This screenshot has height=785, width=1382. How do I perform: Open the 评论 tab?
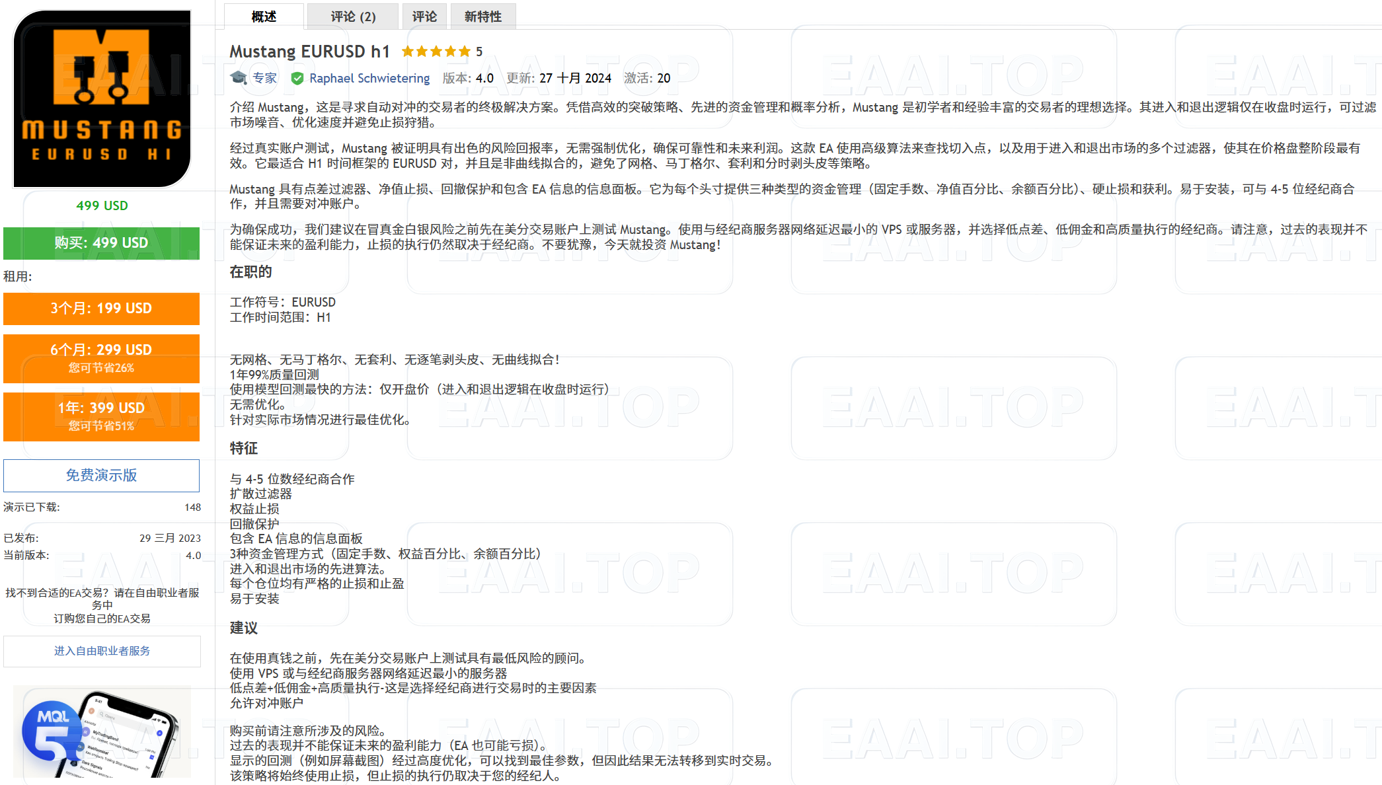coord(424,16)
